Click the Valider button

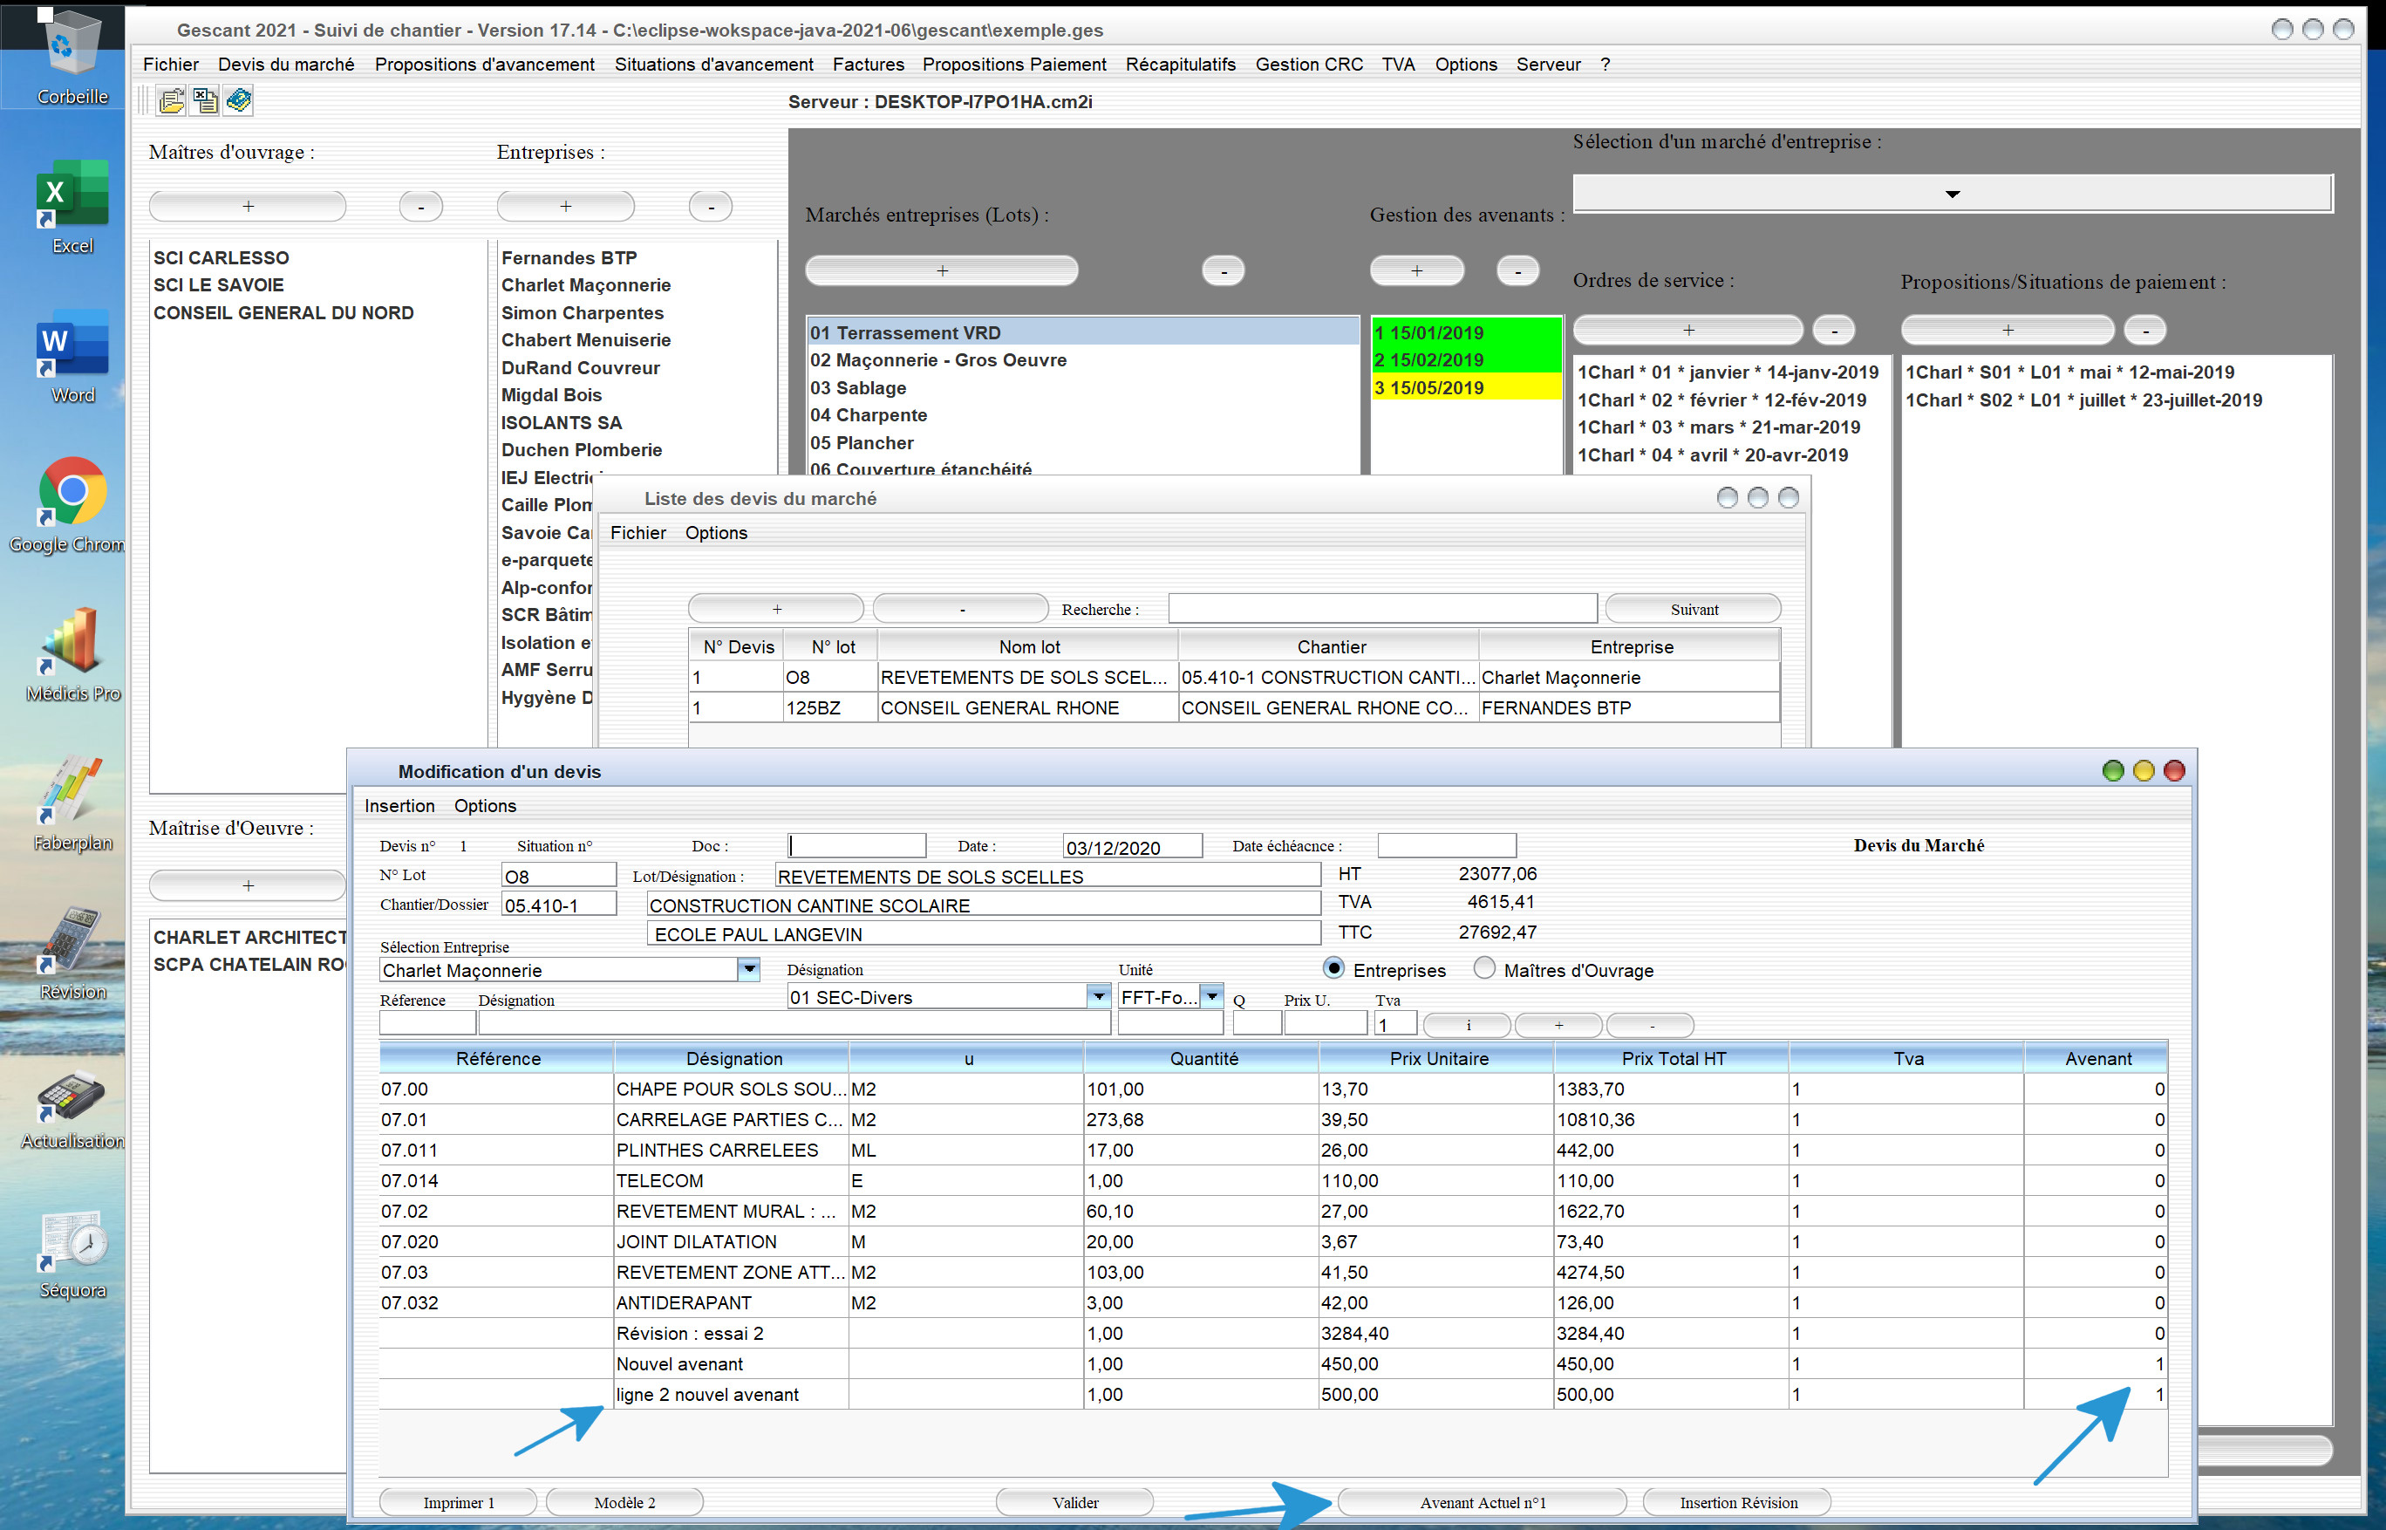[x=1074, y=1502]
